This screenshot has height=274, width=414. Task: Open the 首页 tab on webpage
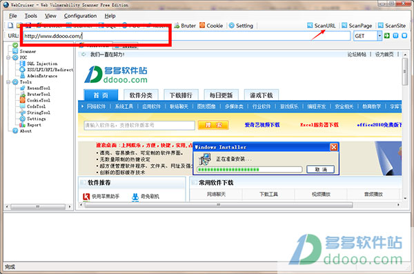pos(101,95)
